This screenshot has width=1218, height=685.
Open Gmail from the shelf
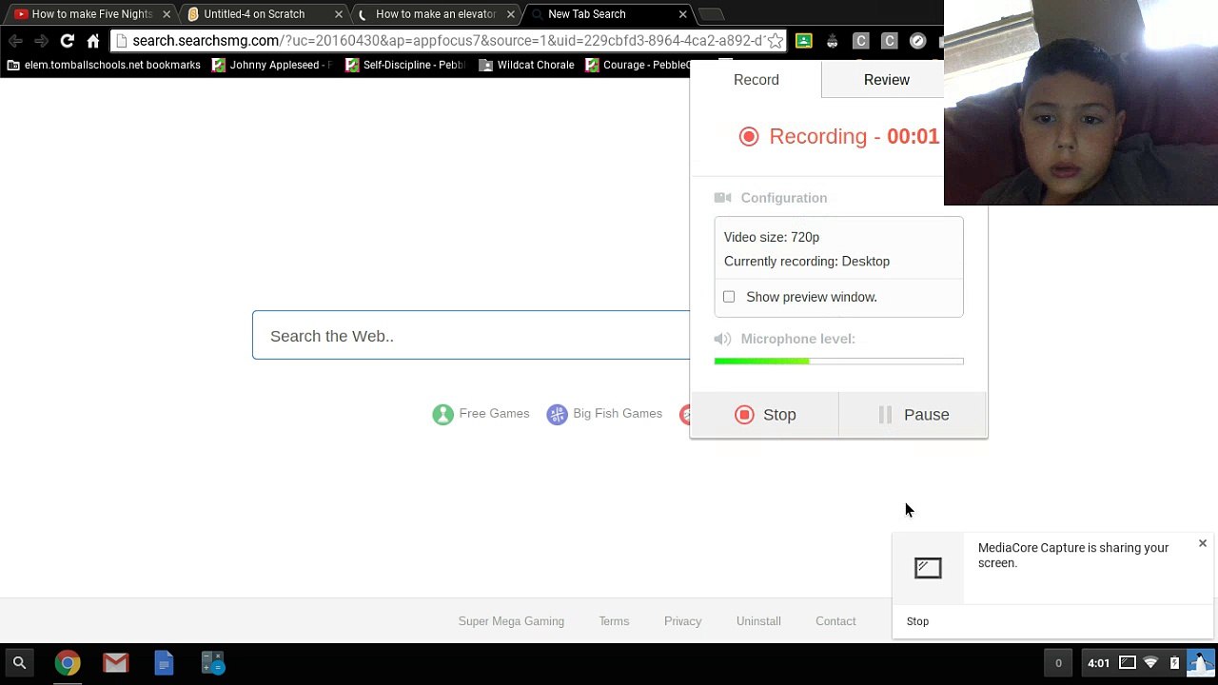116,663
